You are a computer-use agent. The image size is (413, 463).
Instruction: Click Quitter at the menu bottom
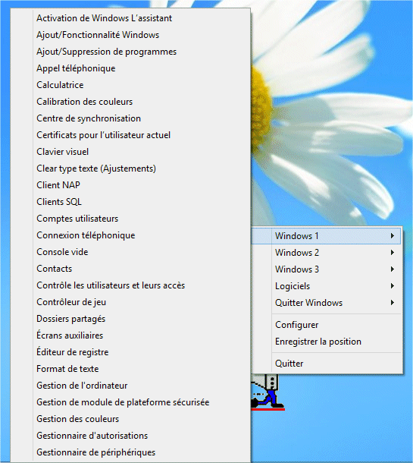click(x=327, y=364)
